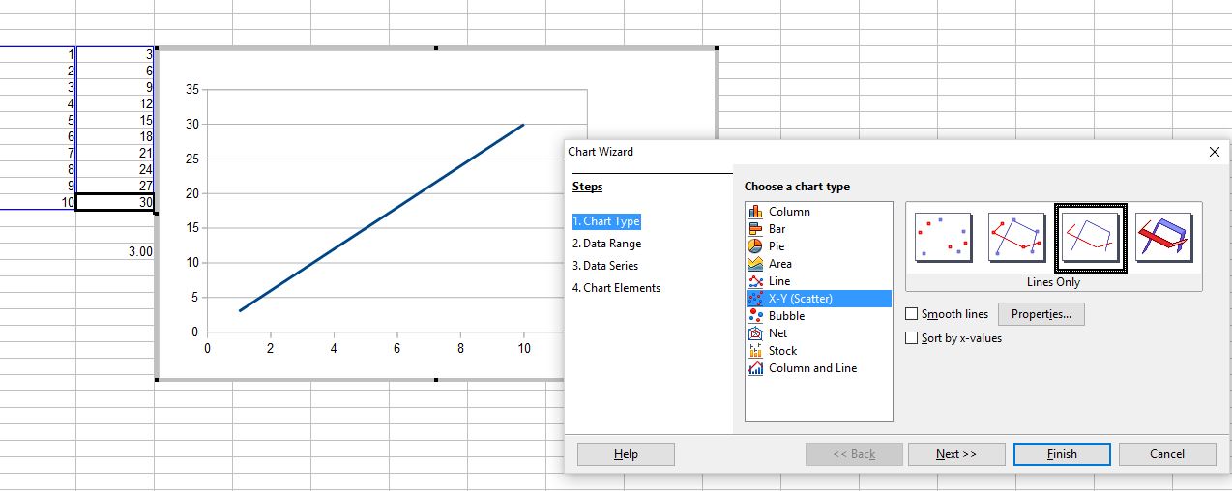Pick the Pie chart type icon

756,246
